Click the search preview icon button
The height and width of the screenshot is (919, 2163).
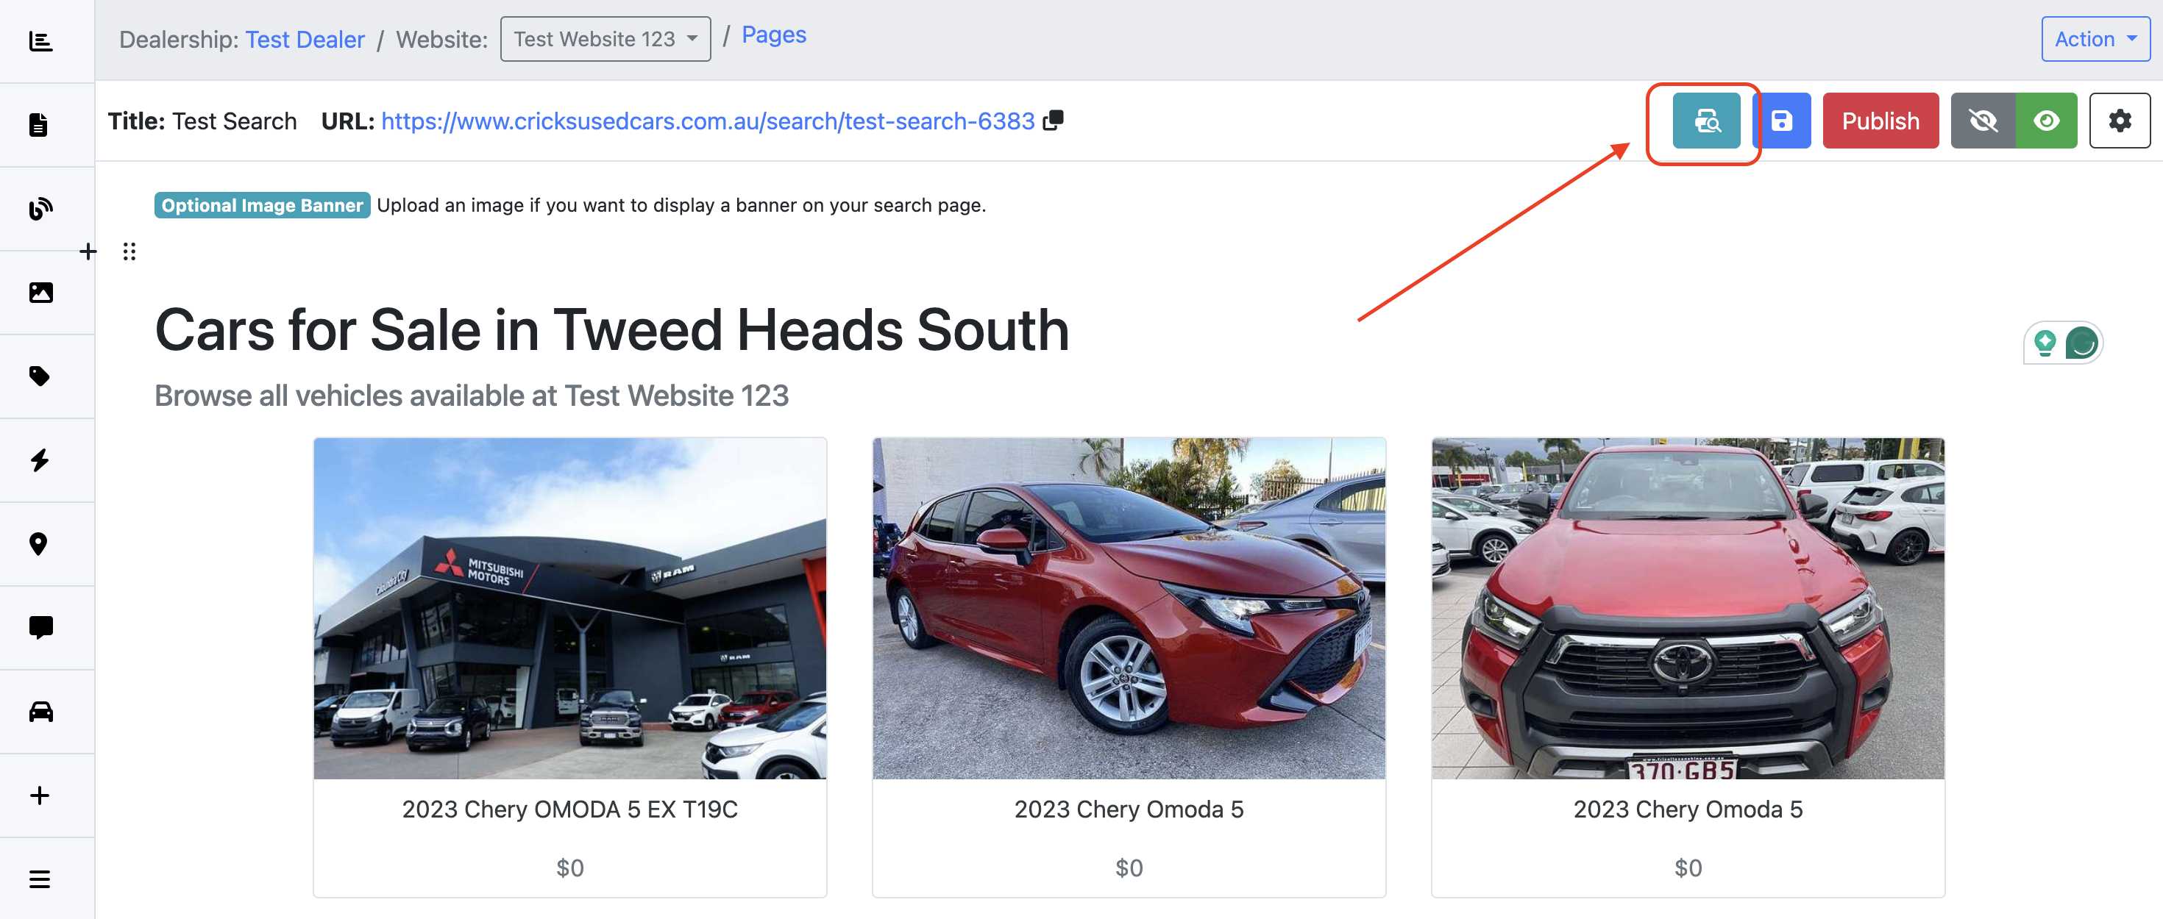click(x=1705, y=121)
